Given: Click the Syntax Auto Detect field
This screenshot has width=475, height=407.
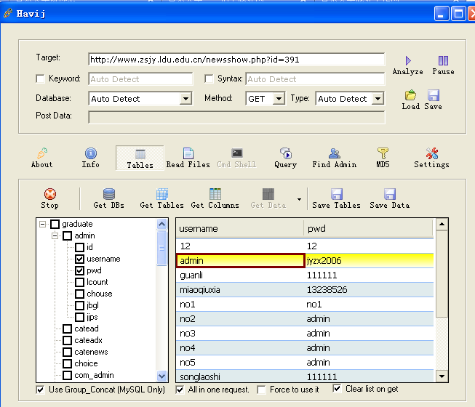Looking at the screenshot, I should coord(315,79).
